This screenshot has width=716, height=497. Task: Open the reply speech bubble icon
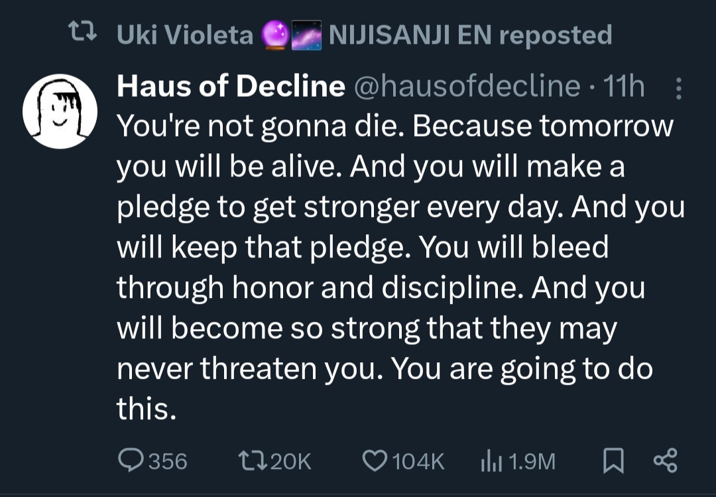pos(131,460)
